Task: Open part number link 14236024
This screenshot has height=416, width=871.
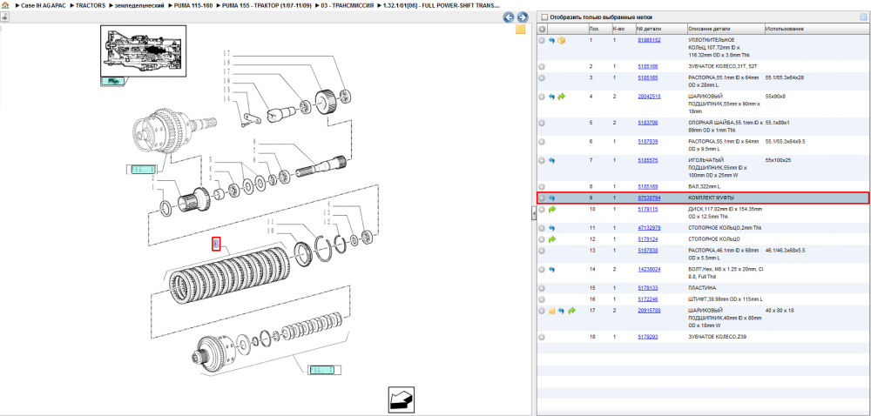Action: [649, 269]
